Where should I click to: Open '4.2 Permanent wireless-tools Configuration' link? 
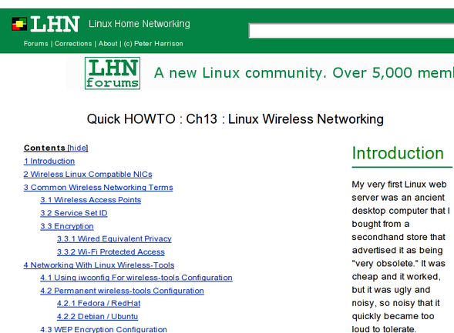122,291
